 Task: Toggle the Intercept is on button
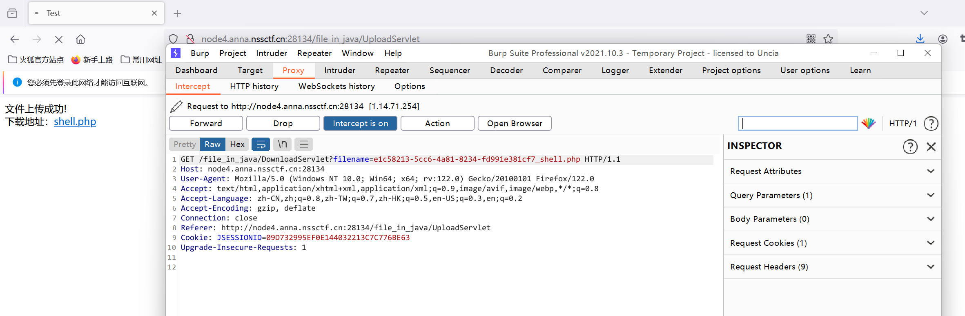coord(360,123)
